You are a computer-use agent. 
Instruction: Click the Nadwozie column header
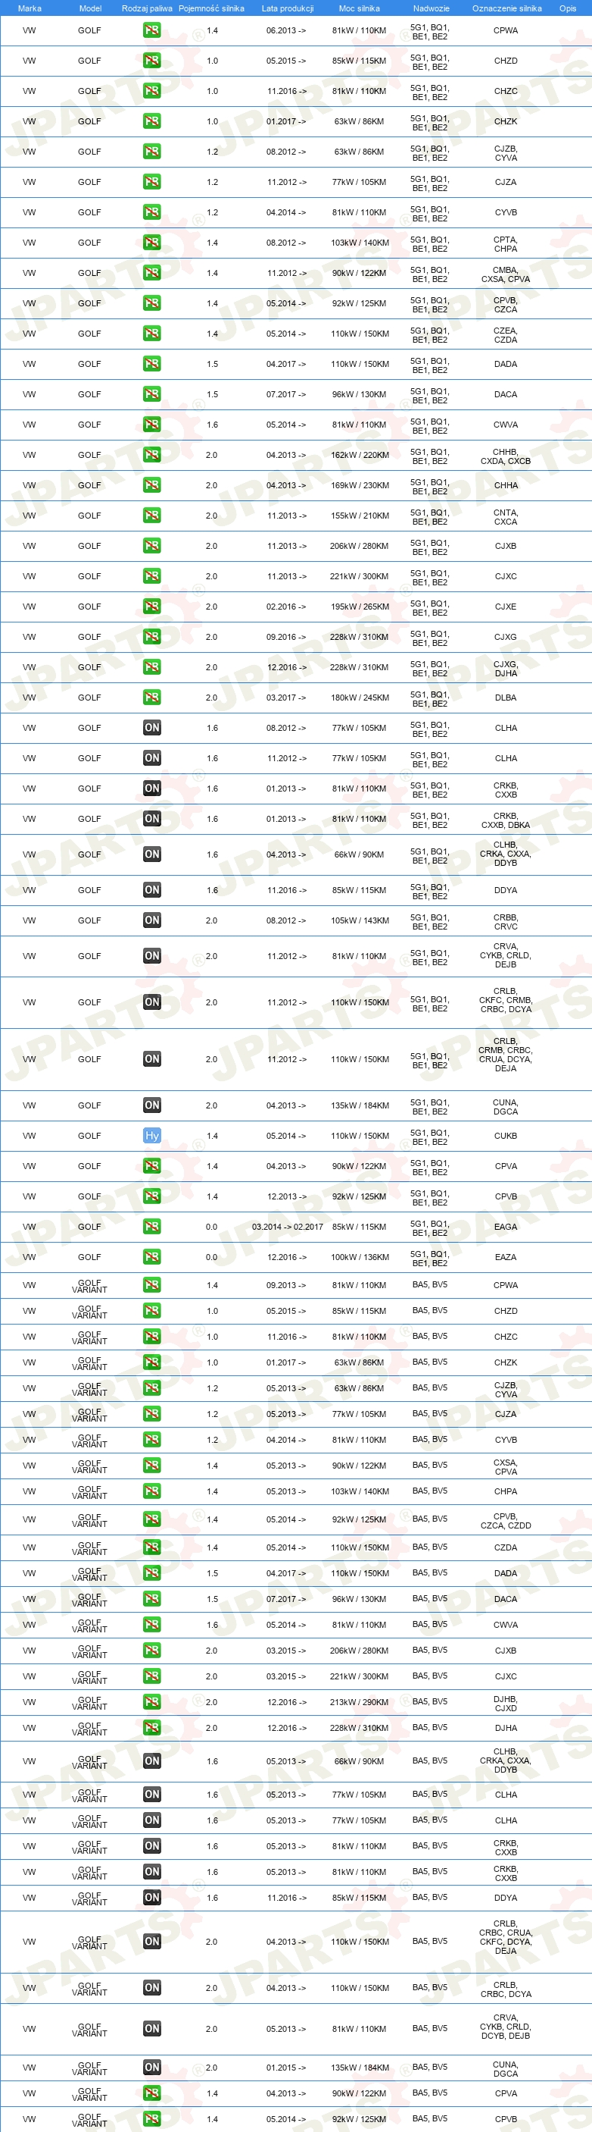(431, 8)
